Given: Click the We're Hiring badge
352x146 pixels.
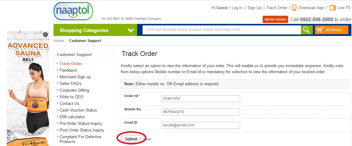Looking at the screenshot, I should point(275,19).
